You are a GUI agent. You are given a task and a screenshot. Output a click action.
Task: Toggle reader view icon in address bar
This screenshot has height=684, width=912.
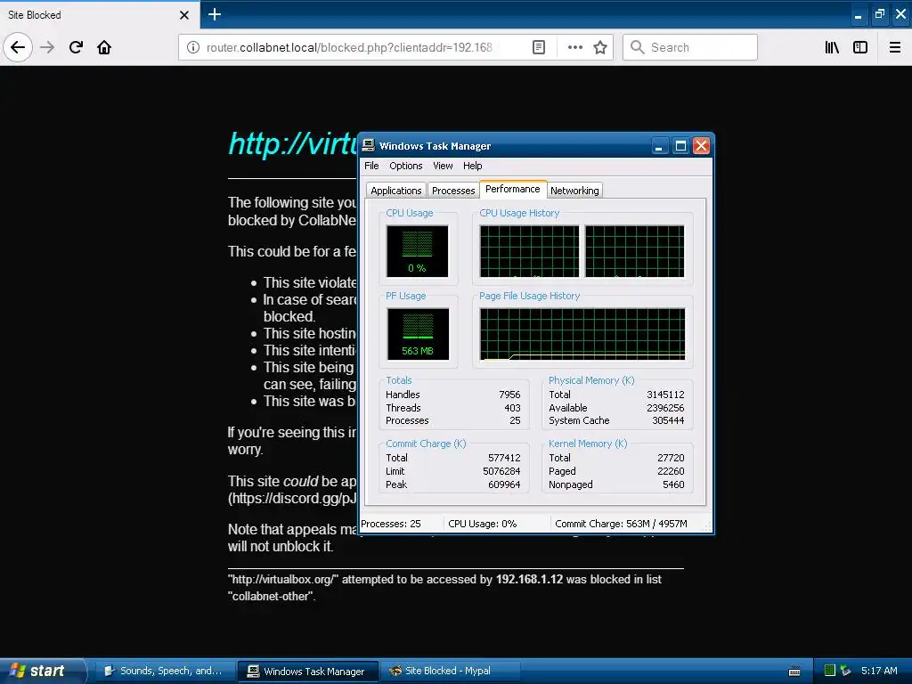539,47
